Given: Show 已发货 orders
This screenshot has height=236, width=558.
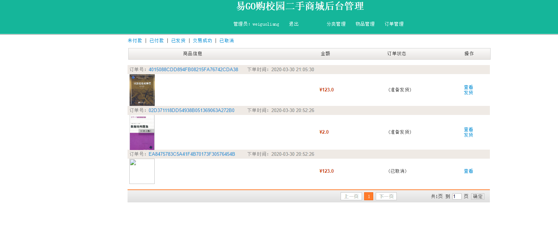Looking at the screenshot, I should 178,41.
